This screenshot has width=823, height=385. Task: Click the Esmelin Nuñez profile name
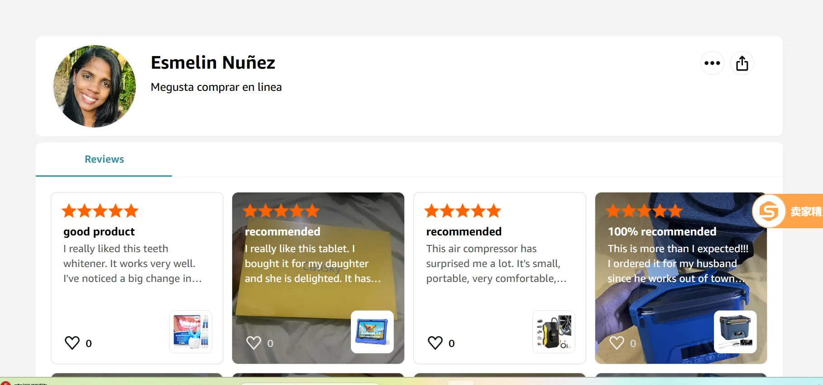(x=213, y=63)
